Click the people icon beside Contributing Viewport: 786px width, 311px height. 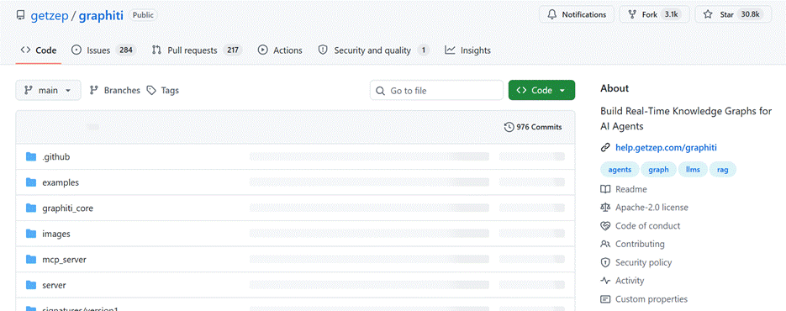[x=605, y=244]
